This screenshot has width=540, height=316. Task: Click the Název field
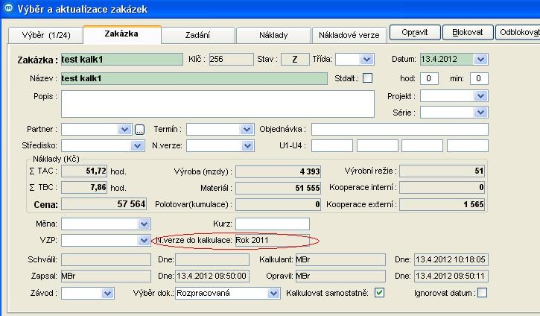click(x=194, y=78)
